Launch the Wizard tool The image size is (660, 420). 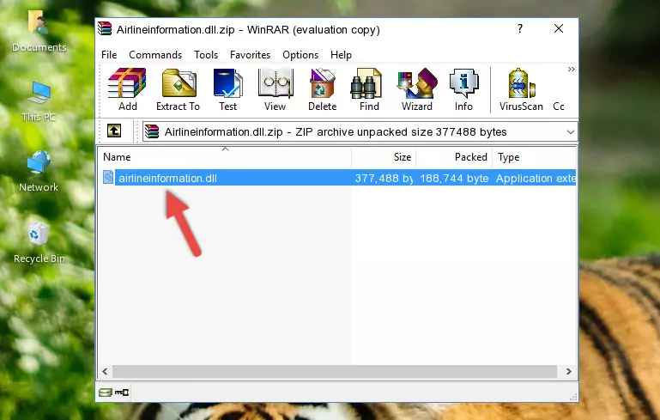pos(417,89)
